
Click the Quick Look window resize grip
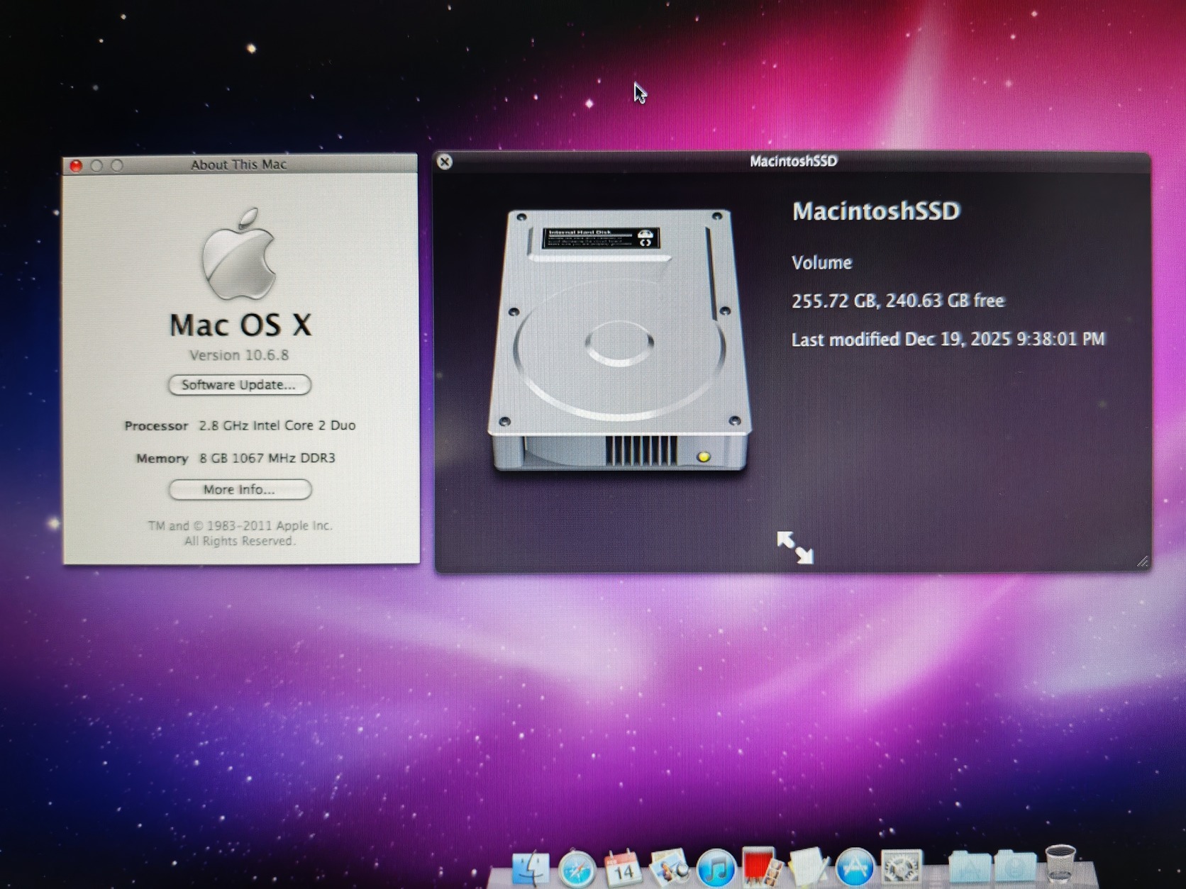click(1142, 561)
